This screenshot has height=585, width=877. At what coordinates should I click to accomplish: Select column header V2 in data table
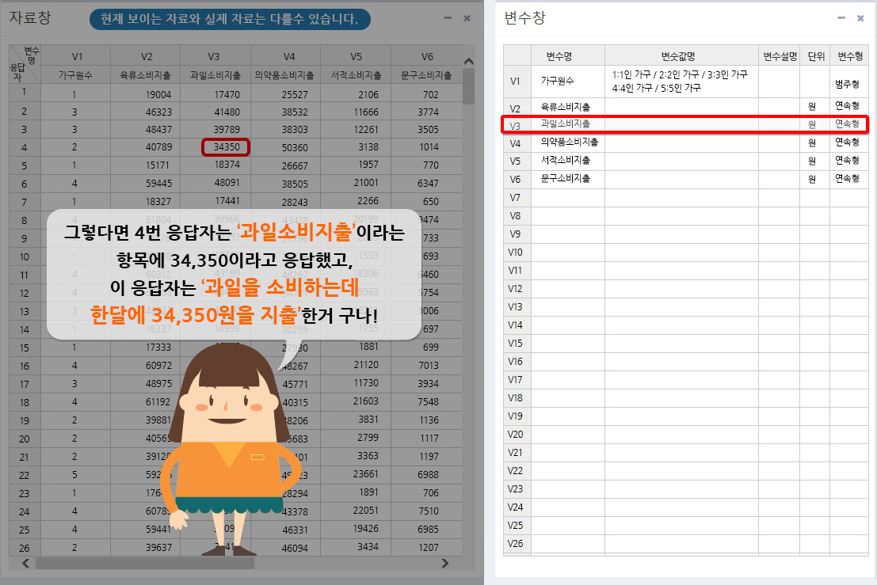tap(146, 56)
